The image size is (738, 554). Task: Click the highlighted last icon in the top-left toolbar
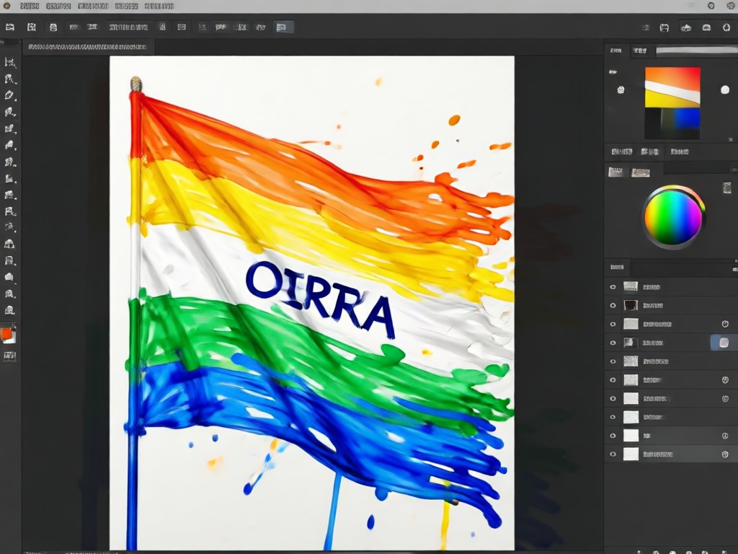click(282, 27)
